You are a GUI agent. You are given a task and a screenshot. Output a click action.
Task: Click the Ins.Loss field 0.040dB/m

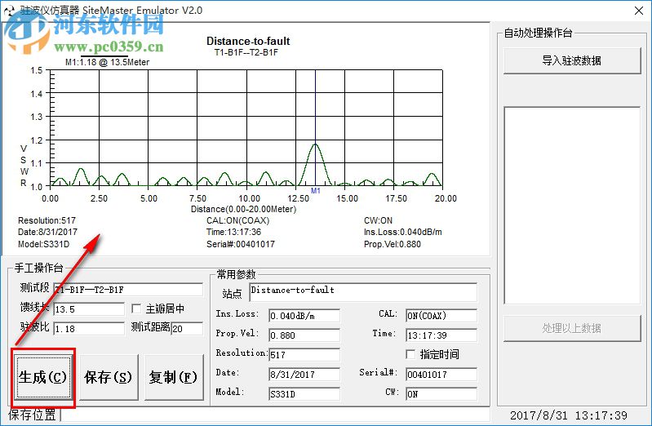click(304, 316)
